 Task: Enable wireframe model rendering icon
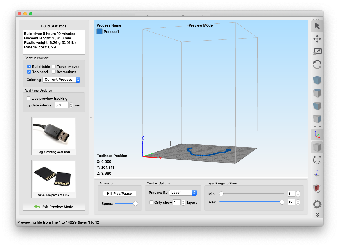coord(317,160)
